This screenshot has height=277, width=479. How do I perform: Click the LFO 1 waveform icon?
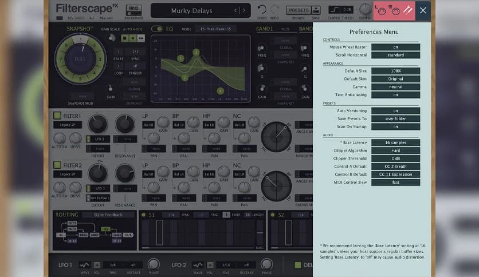pyautogui.click(x=85, y=264)
